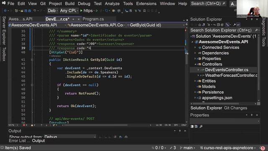This screenshot has height=151, width=268.
Task: Open the Diagnostic Tools side tab
Action: tap(264, 32)
